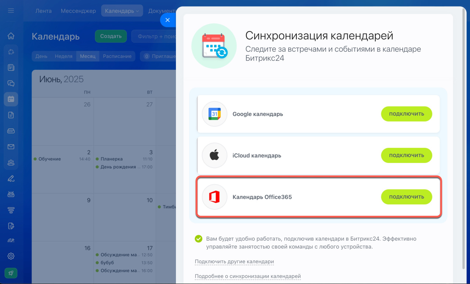This screenshot has height=284, width=470.
Task: Switch to Расписание view
Action: pos(117,56)
